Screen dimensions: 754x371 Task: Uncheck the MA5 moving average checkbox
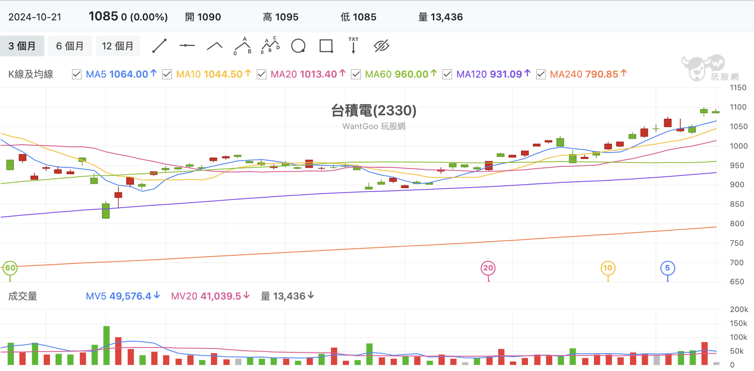(x=77, y=75)
